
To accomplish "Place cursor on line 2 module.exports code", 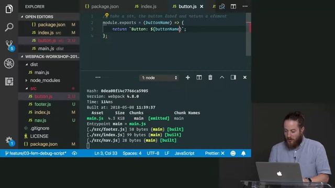I will click(143, 22).
